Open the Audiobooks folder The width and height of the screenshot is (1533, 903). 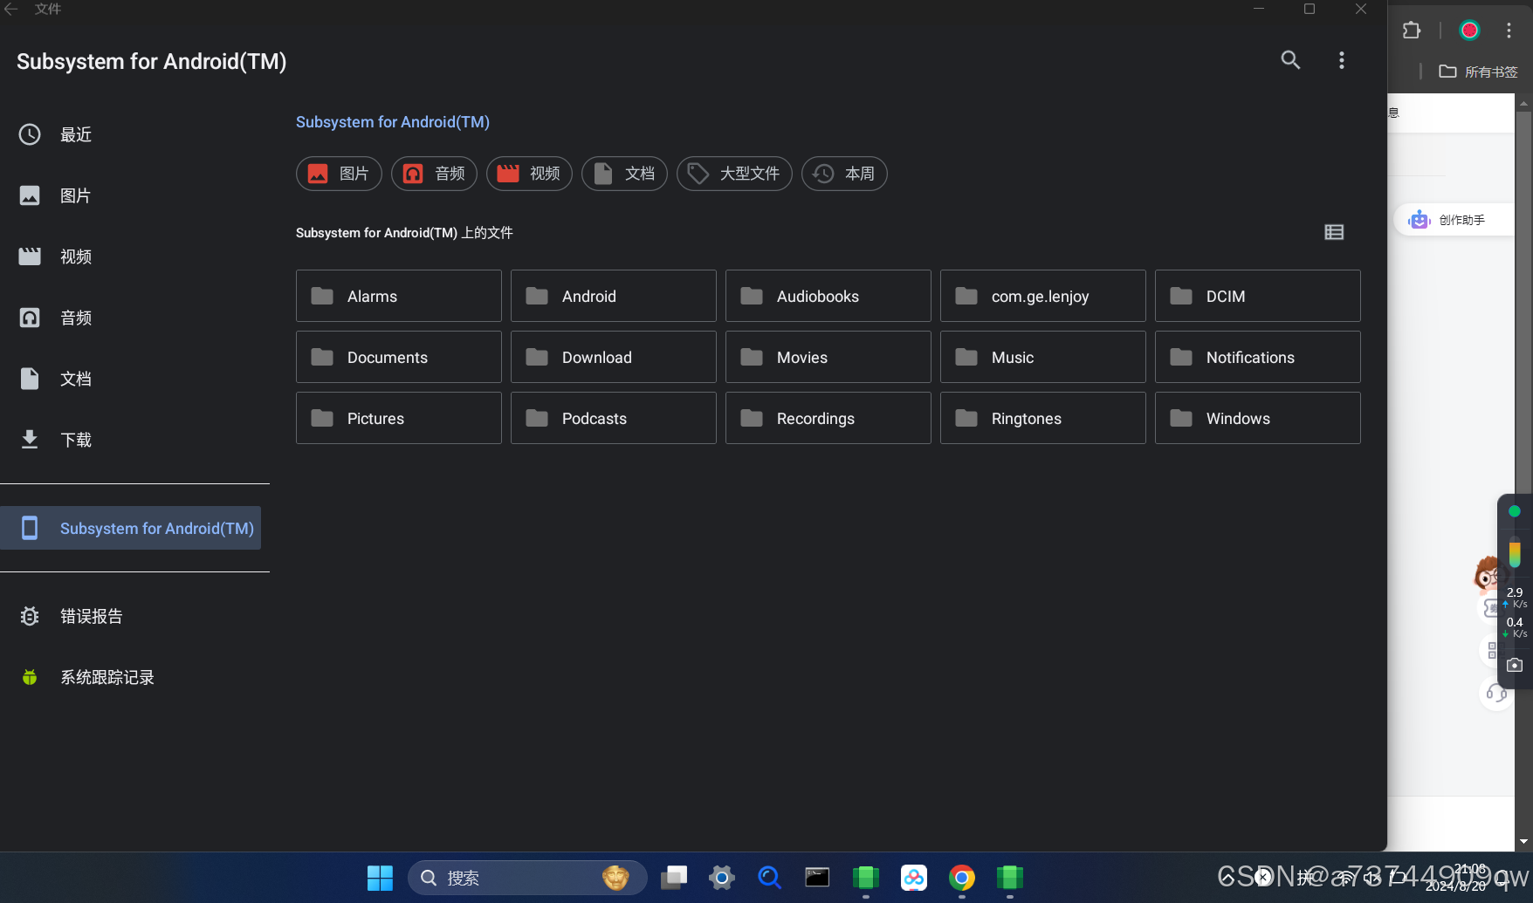(828, 296)
